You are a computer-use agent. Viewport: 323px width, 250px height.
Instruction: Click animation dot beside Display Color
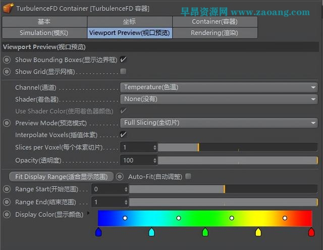pos(7,214)
